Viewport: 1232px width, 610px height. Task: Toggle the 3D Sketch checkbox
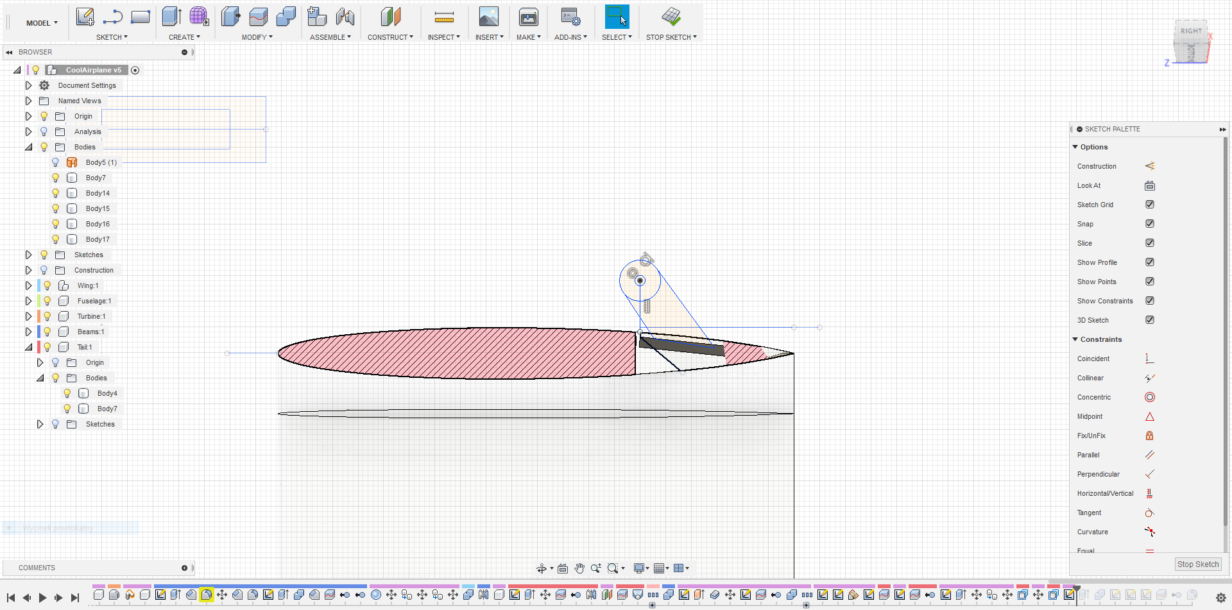click(1150, 320)
